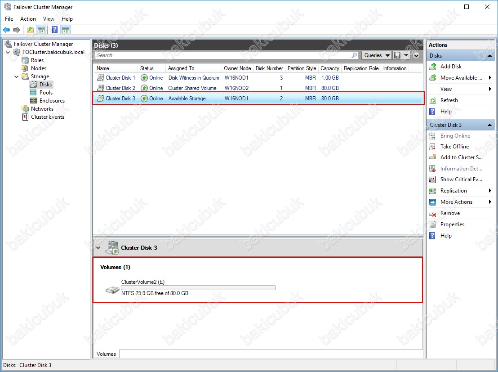Viewport: 498px width, 372px height.
Task: Collapse the Disks actions section
Action: [x=490, y=56]
